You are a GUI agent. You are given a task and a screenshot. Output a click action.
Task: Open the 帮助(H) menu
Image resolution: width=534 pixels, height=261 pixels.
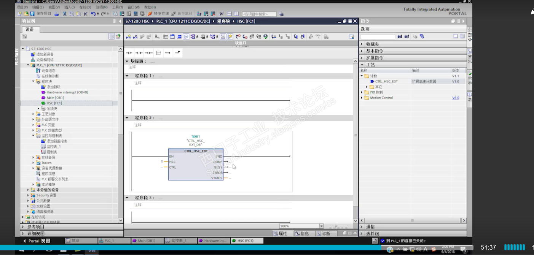150,7
